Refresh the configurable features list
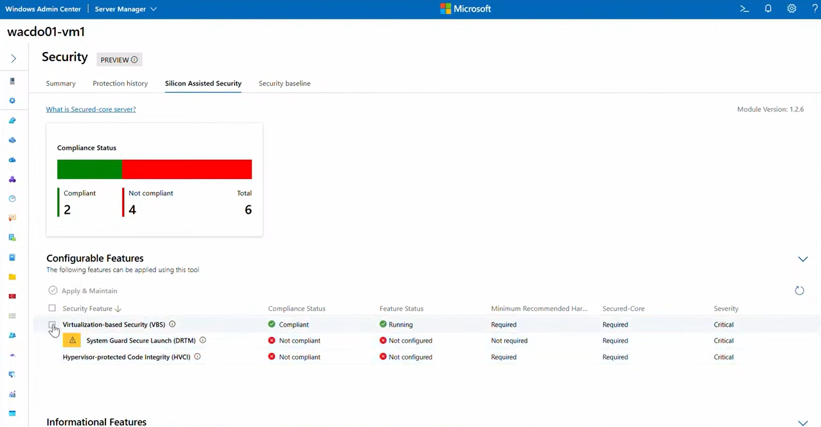 [x=799, y=291]
